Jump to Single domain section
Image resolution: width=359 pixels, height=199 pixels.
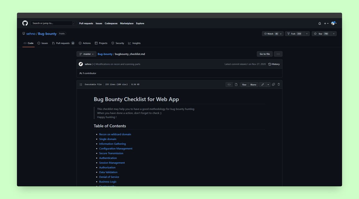tap(108, 139)
